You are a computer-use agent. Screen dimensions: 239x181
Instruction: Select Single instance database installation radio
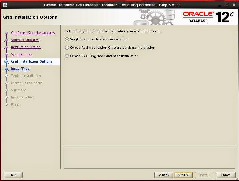pyautogui.click(x=67, y=39)
